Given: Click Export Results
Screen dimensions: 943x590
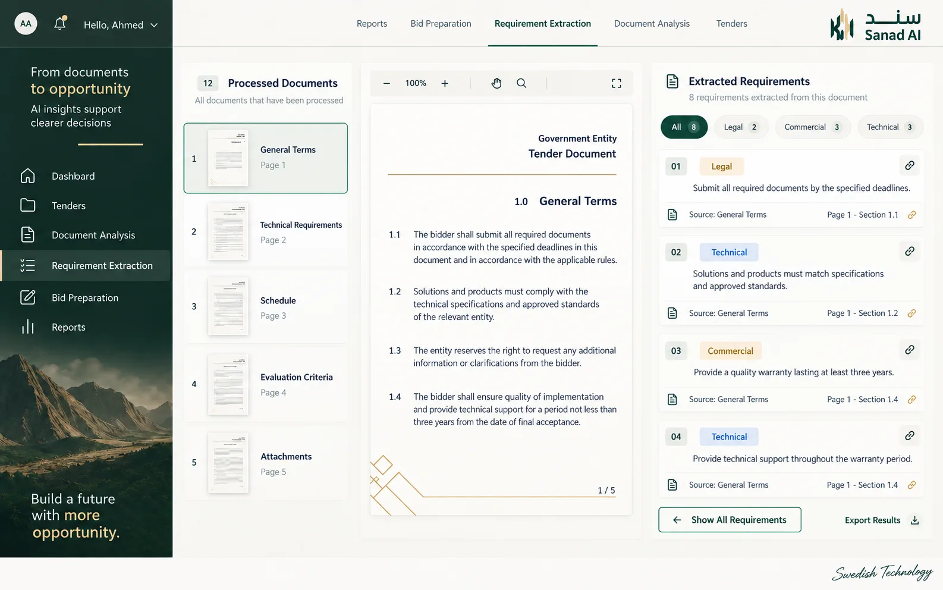Looking at the screenshot, I should pos(882,520).
